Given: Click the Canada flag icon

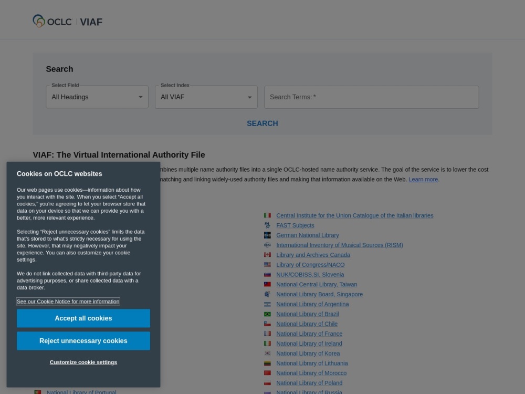Looking at the screenshot, I should click(x=267, y=255).
